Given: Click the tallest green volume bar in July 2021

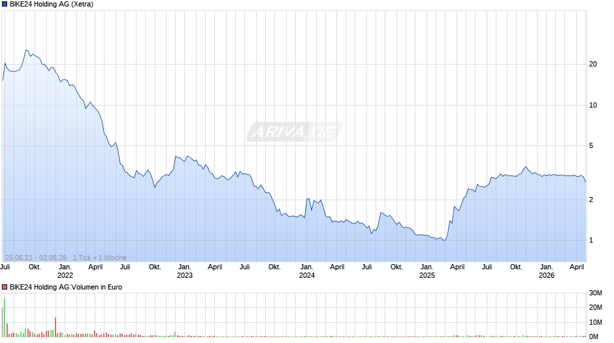Looking at the screenshot, I should 5,318.
